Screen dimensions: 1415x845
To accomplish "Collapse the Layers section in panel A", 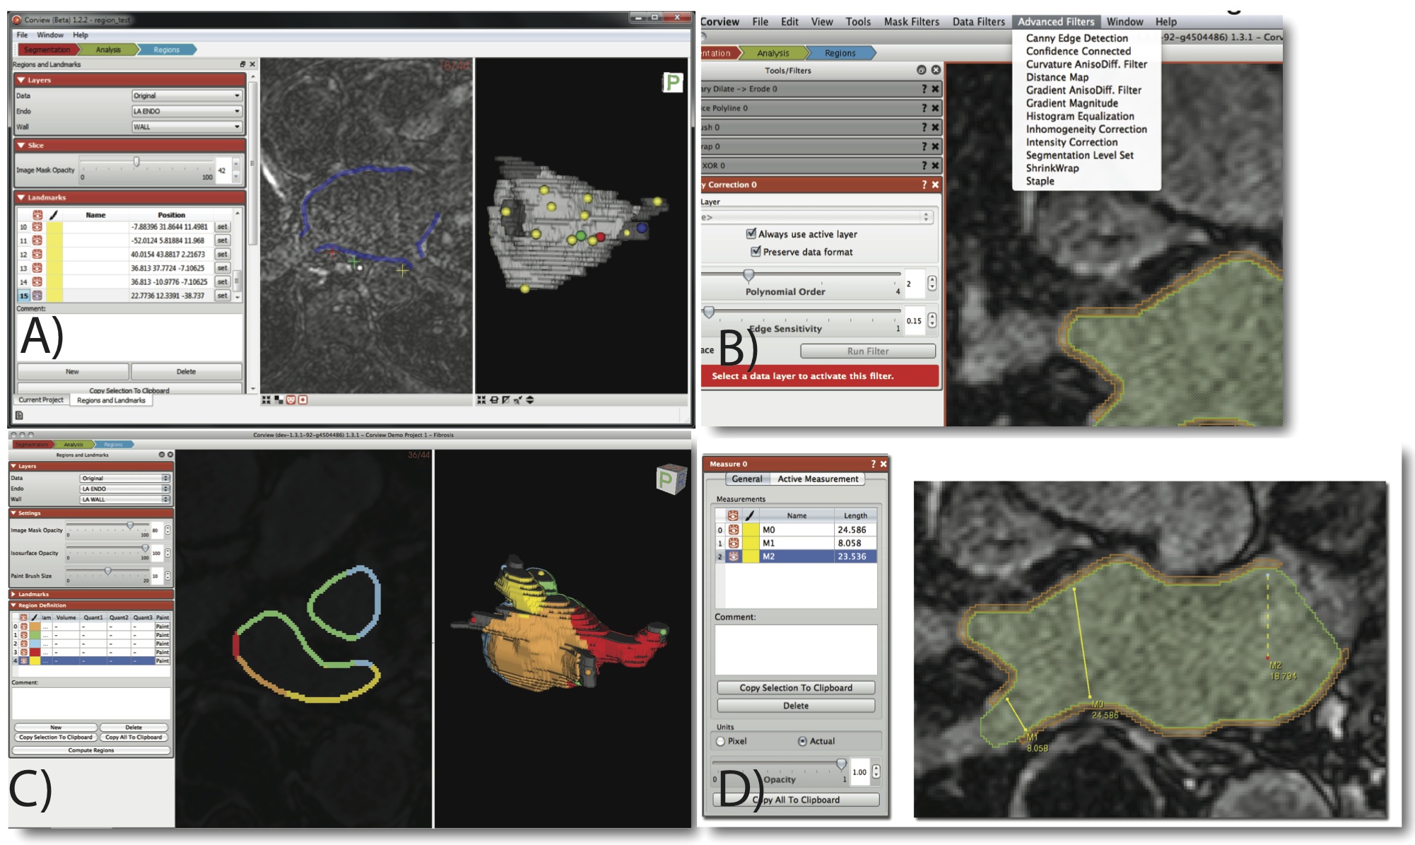I will pyautogui.click(x=21, y=80).
